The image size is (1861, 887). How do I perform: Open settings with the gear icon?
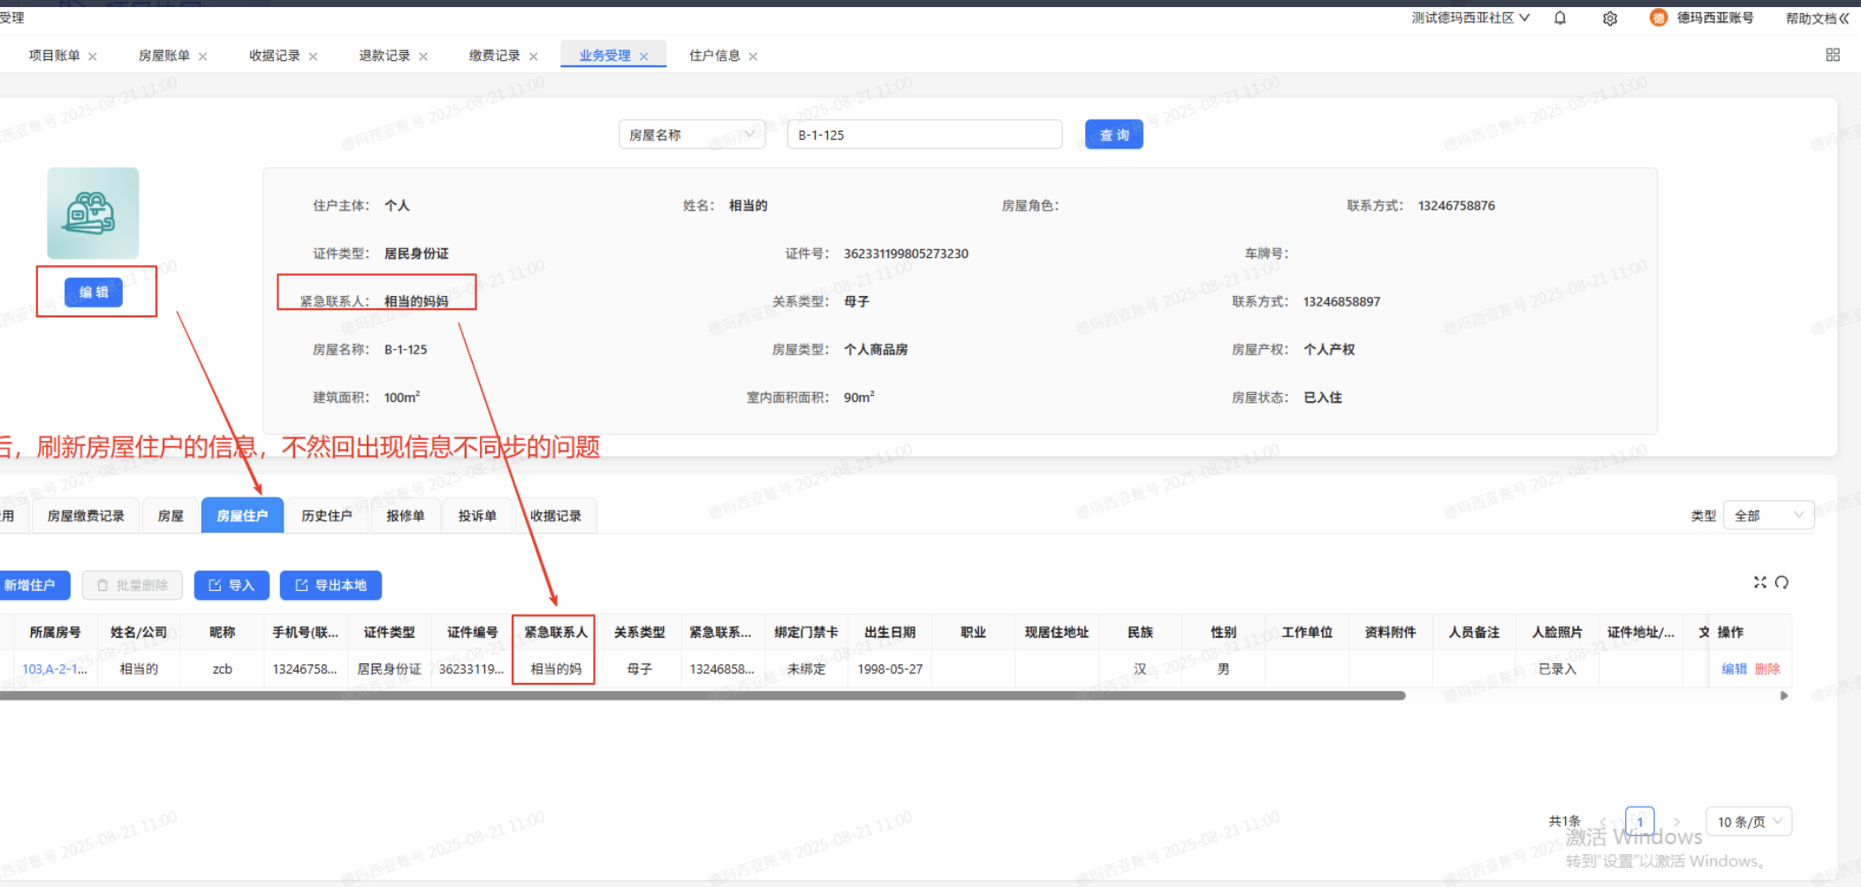coord(1610,19)
